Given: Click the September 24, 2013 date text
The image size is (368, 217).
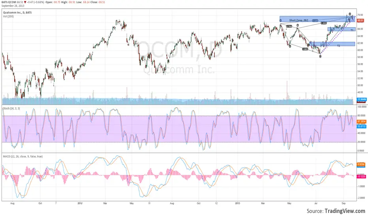Looking at the screenshot, I should point(13,6).
